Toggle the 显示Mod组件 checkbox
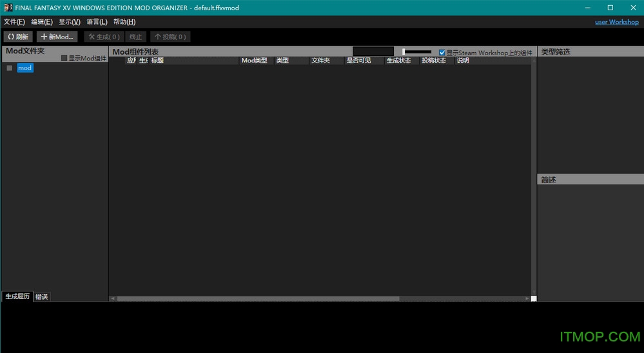 pos(64,58)
